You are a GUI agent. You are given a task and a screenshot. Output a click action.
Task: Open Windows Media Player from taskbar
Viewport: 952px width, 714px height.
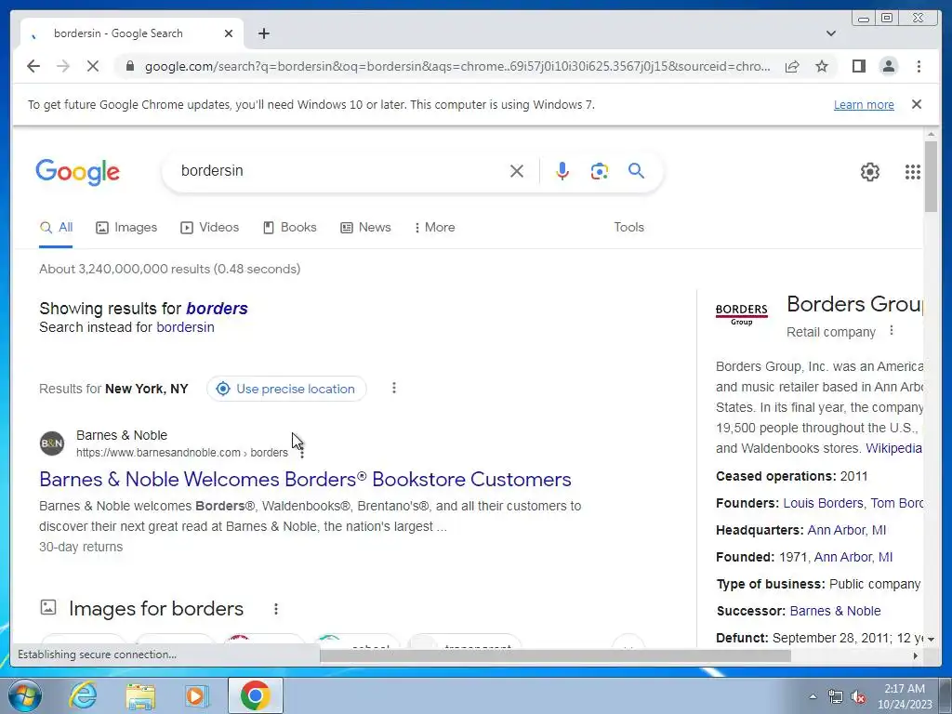click(197, 695)
